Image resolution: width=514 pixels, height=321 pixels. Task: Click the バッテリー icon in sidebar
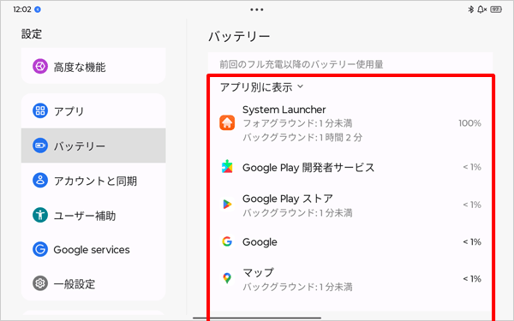[40, 146]
